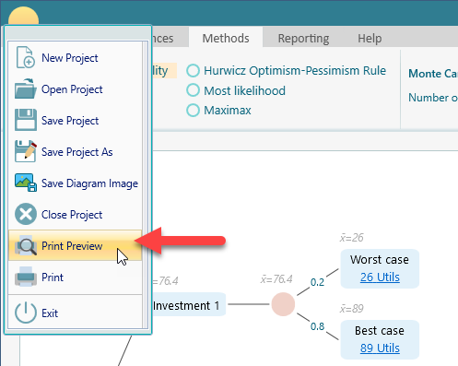Choose the Save Project As menu label
This screenshot has height=366, width=458.
[x=77, y=152]
